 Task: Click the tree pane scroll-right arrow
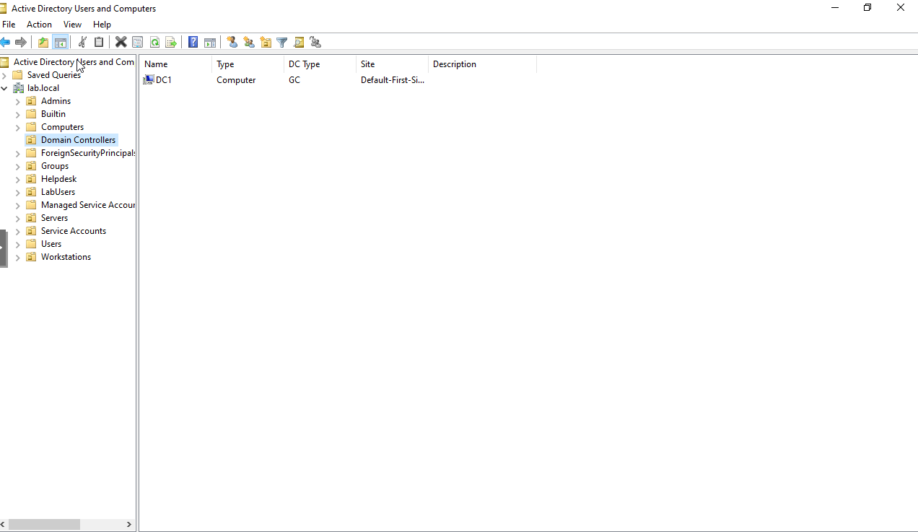coord(129,525)
